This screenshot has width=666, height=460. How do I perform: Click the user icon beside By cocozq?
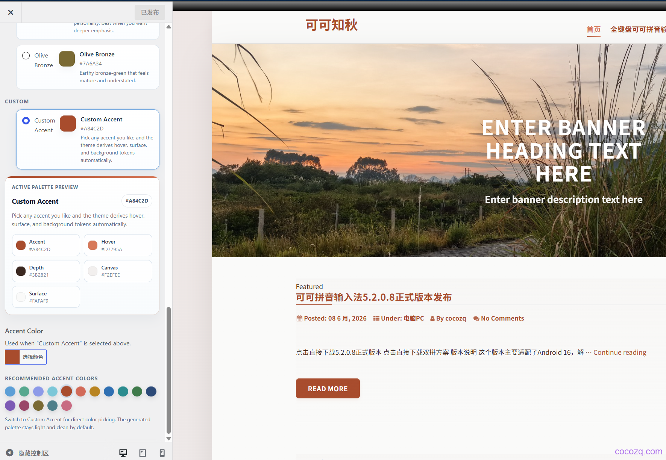tap(432, 319)
